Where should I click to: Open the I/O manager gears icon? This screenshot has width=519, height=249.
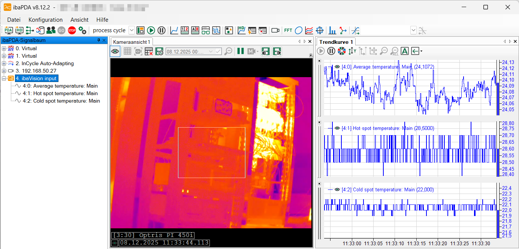[82, 30]
